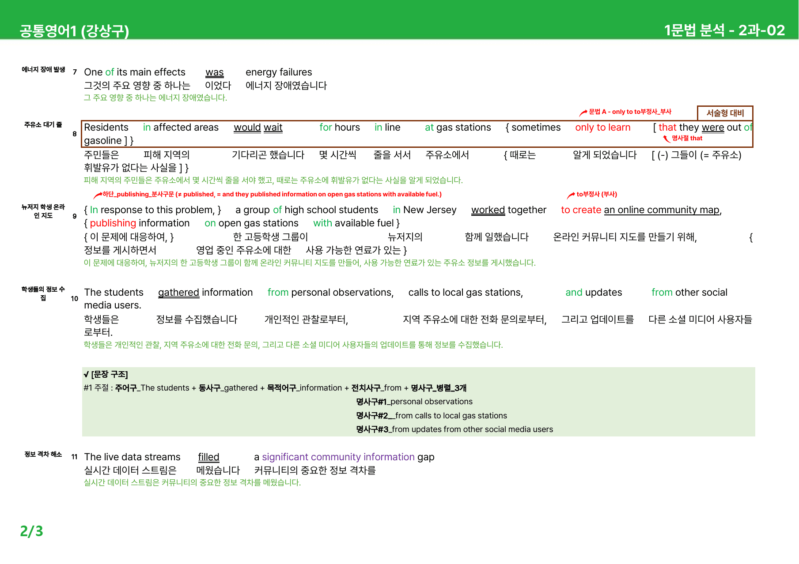The height and width of the screenshot is (564, 799).
Task: Click the side label '주유소 대기 줄'
Action: pyautogui.click(x=43, y=124)
